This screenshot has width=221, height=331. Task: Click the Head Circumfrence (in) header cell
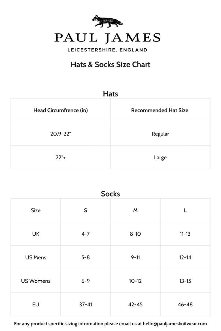(x=60, y=110)
